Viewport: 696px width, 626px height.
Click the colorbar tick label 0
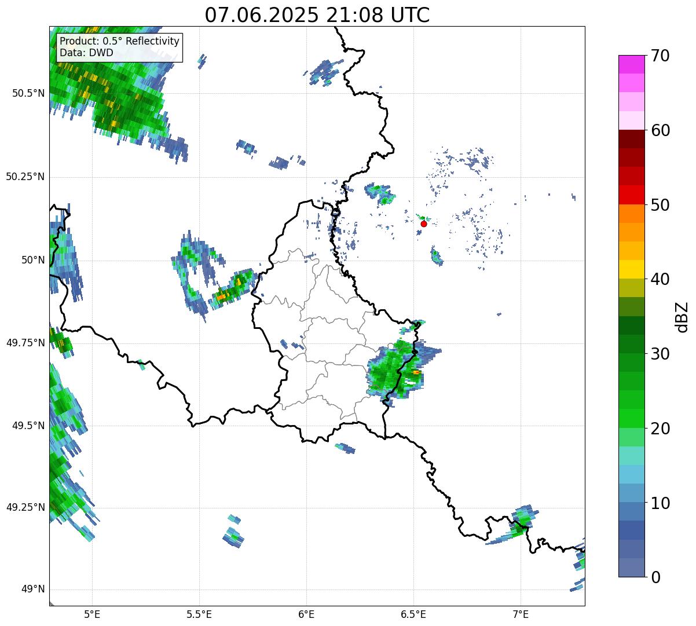pos(655,577)
